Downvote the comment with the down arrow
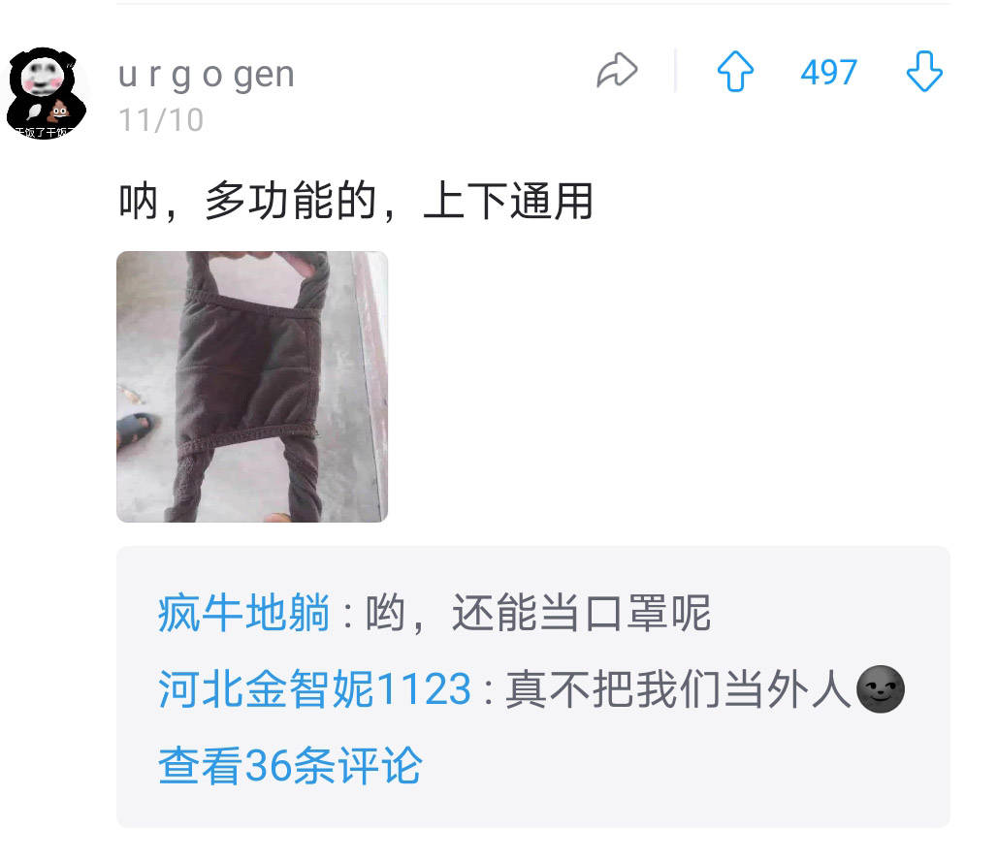 [924, 71]
